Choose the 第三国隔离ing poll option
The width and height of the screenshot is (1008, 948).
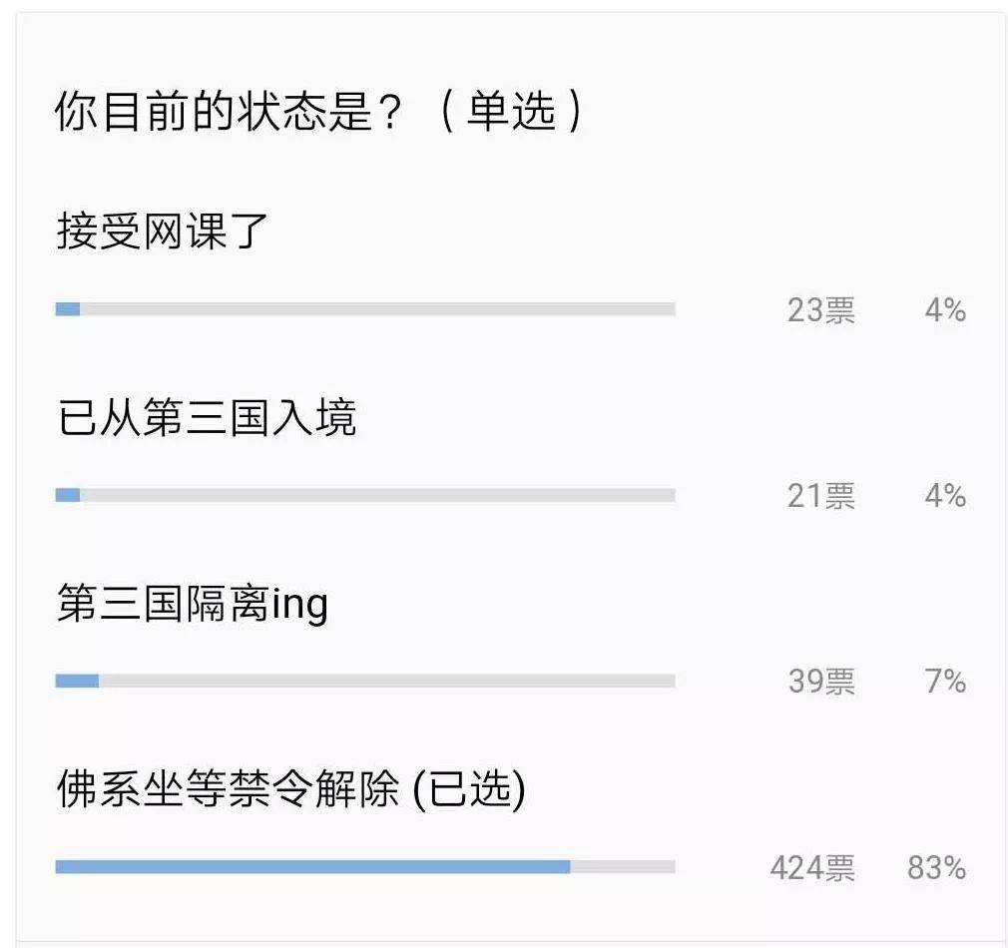pyautogui.click(x=193, y=604)
